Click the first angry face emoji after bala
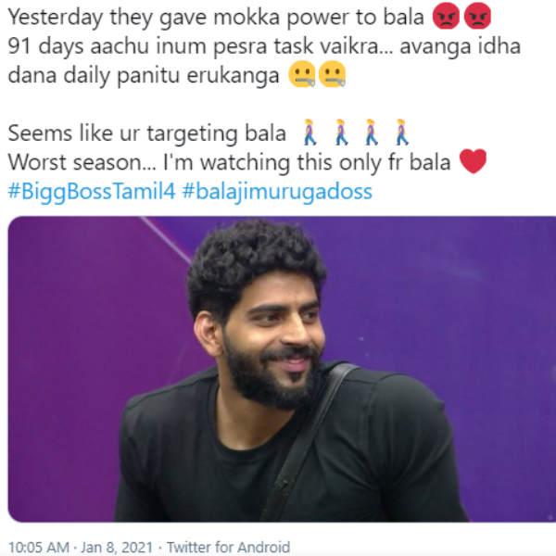The image size is (556, 556). [x=446, y=16]
